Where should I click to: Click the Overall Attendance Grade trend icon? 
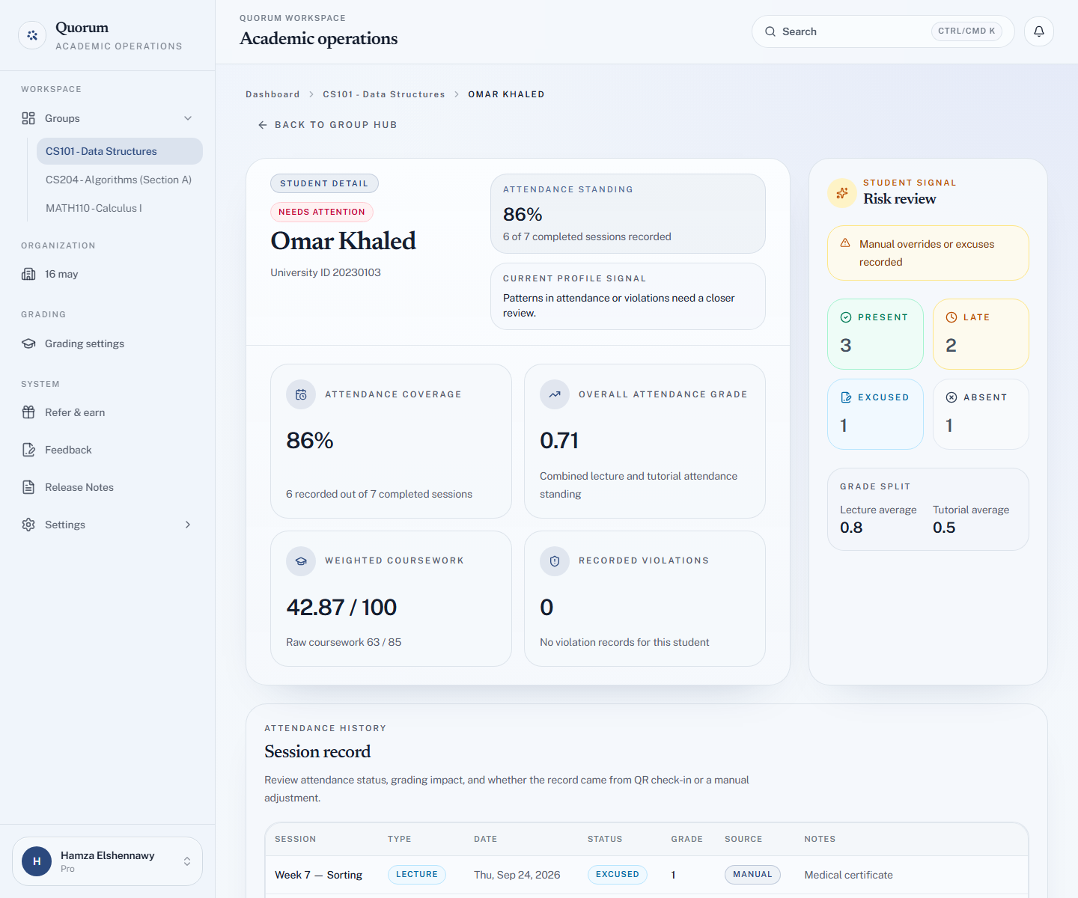[555, 394]
